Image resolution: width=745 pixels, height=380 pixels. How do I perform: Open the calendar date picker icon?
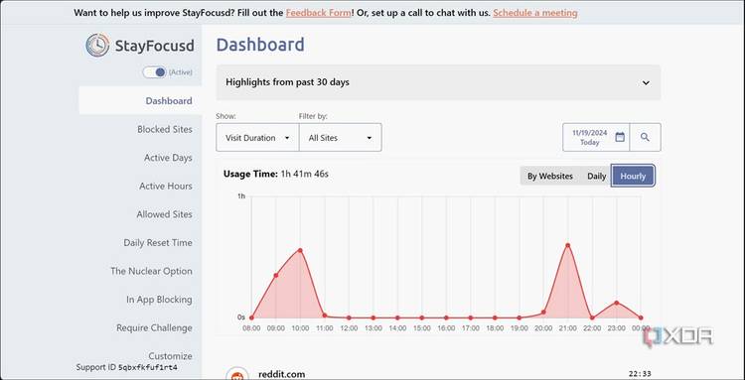(x=620, y=137)
